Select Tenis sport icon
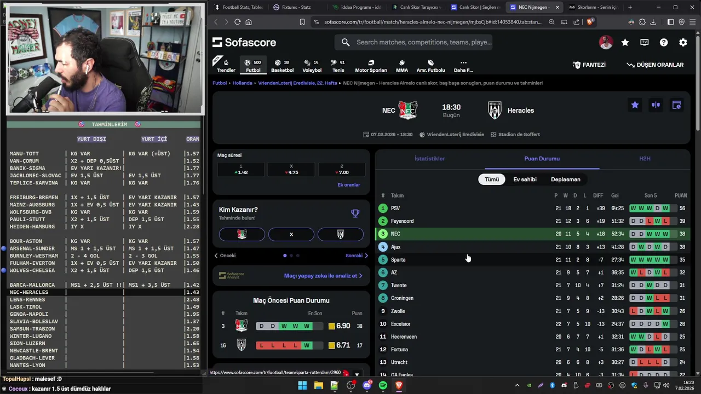The height and width of the screenshot is (394, 701). coord(338,65)
